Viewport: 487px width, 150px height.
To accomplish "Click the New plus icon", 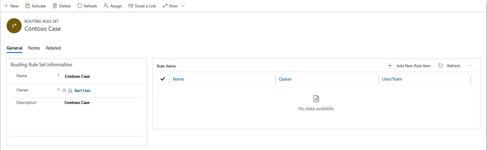I will (6, 6).
